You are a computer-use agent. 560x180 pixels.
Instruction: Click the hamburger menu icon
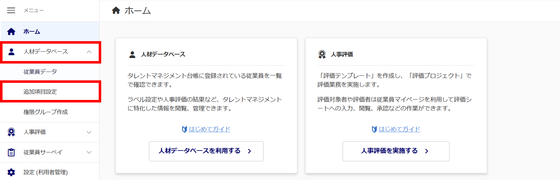click(x=11, y=10)
